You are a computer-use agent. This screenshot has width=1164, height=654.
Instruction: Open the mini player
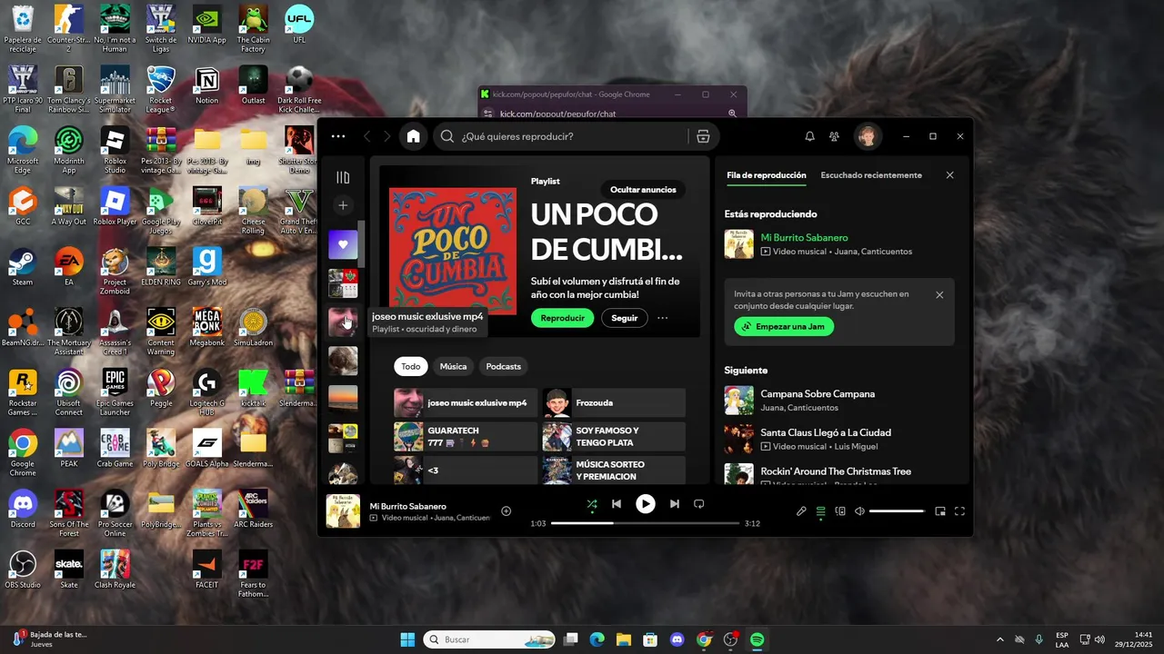pyautogui.click(x=940, y=511)
